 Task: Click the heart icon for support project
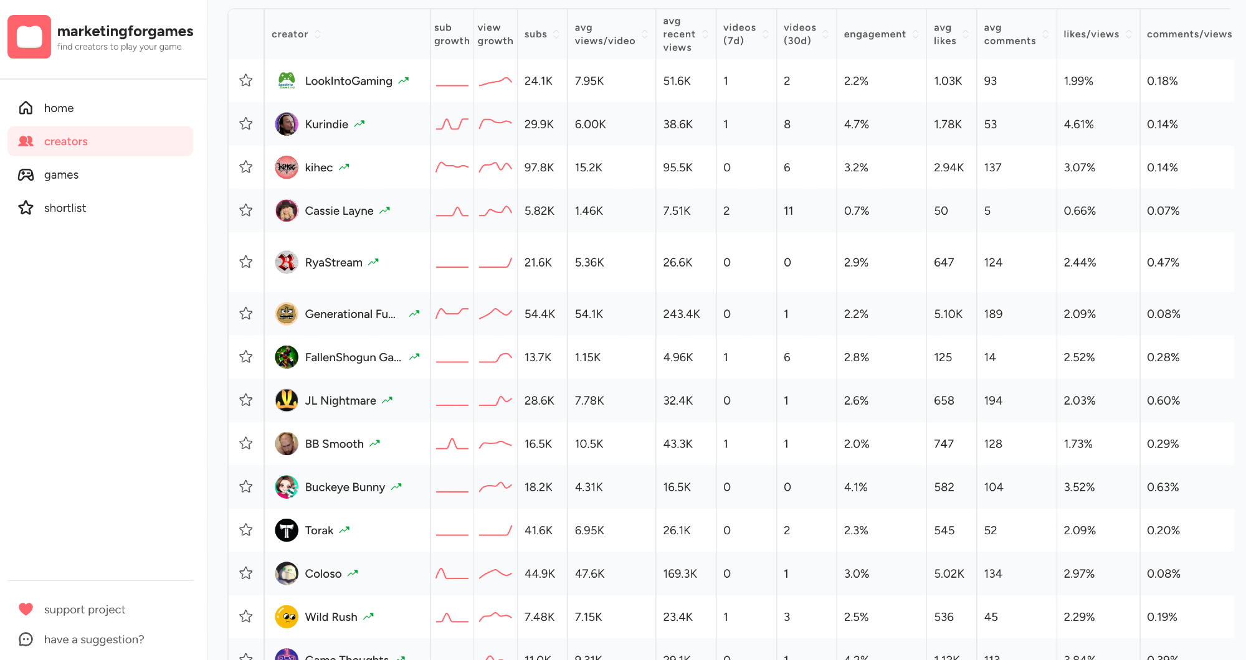click(26, 609)
